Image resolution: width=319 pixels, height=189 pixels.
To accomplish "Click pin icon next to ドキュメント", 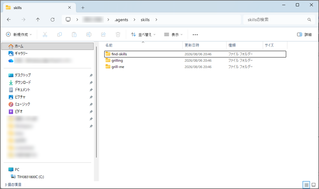I will [x=91, y=90].
